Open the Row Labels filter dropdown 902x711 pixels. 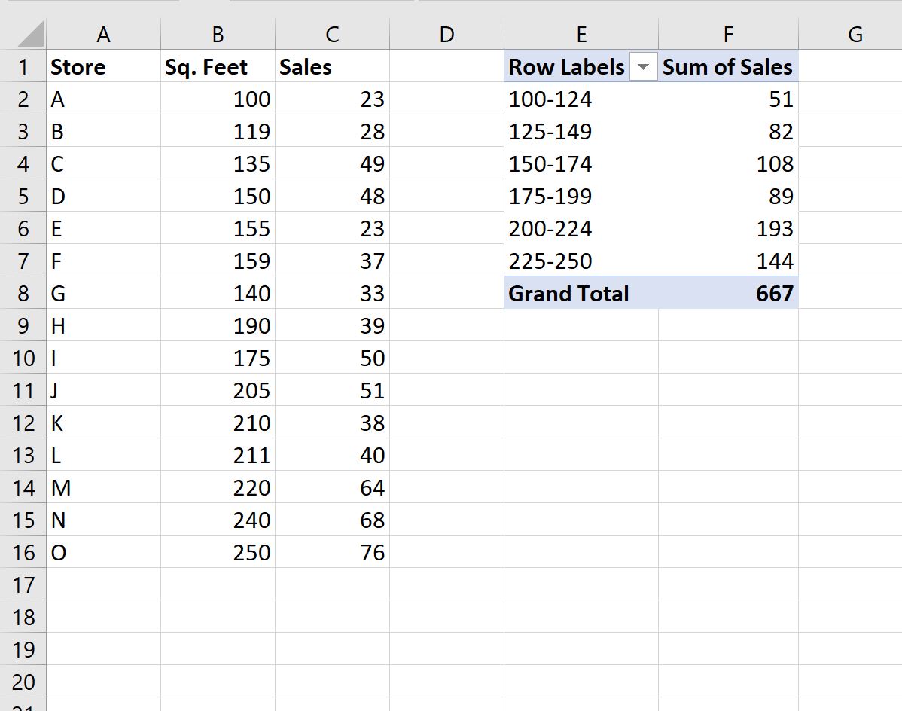point(643,67)
